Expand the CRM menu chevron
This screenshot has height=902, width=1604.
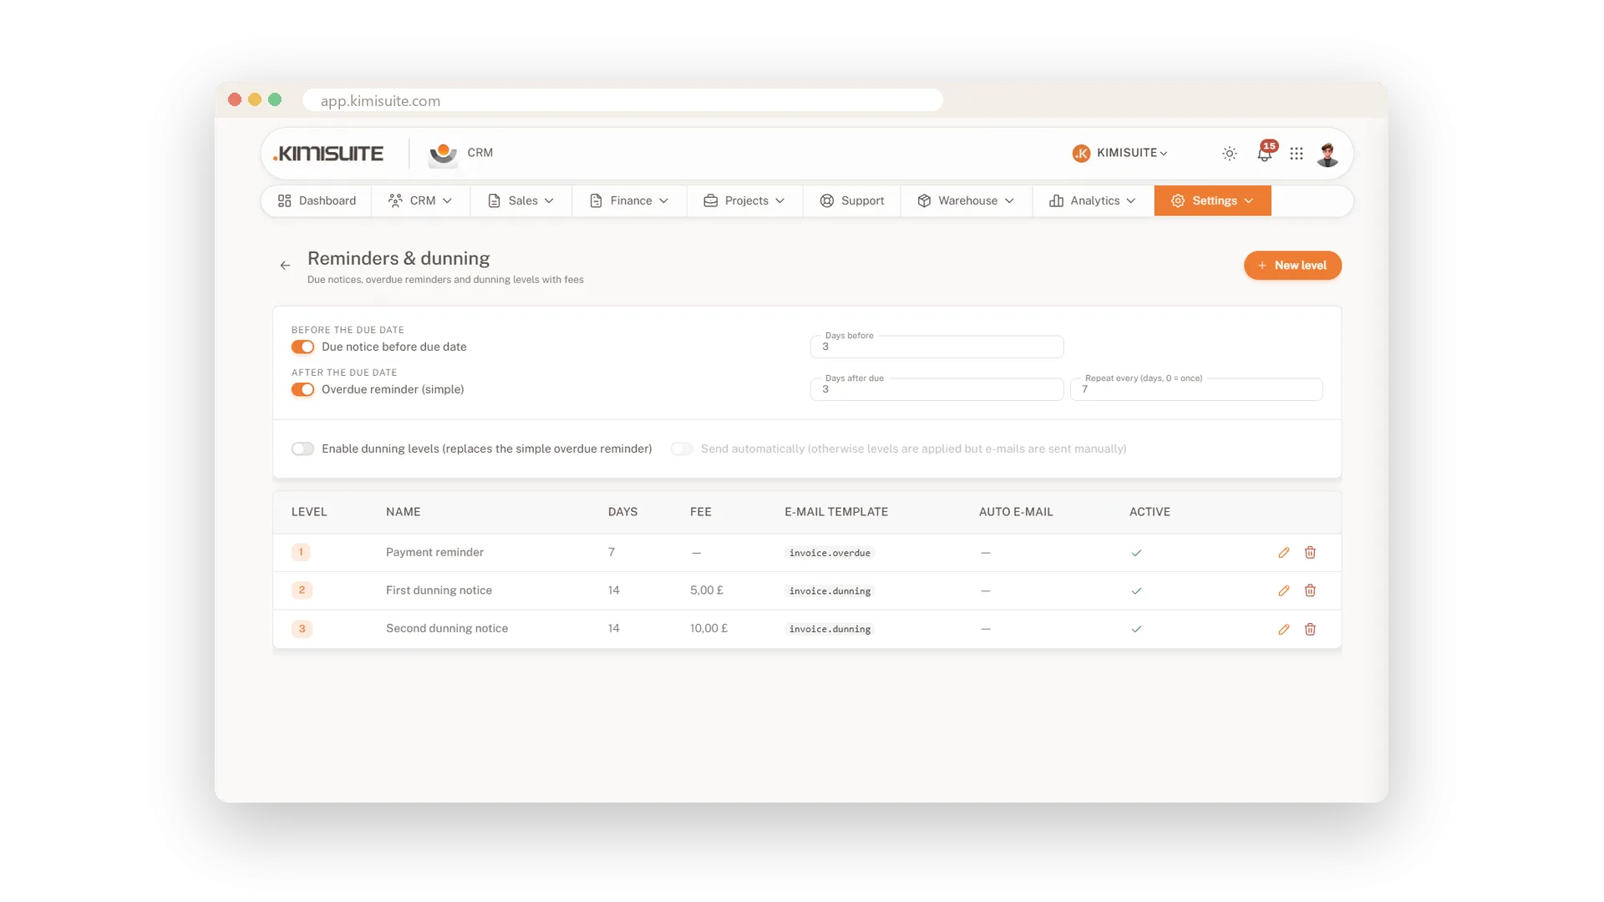coord(447,200)
